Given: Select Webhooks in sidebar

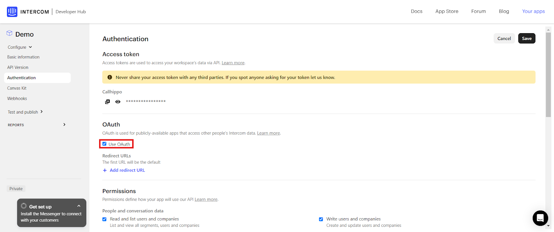Looking at the screenshot, I should [17, 98].
